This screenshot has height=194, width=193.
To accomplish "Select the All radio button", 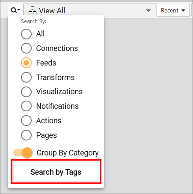I will [x=26, y=34].
